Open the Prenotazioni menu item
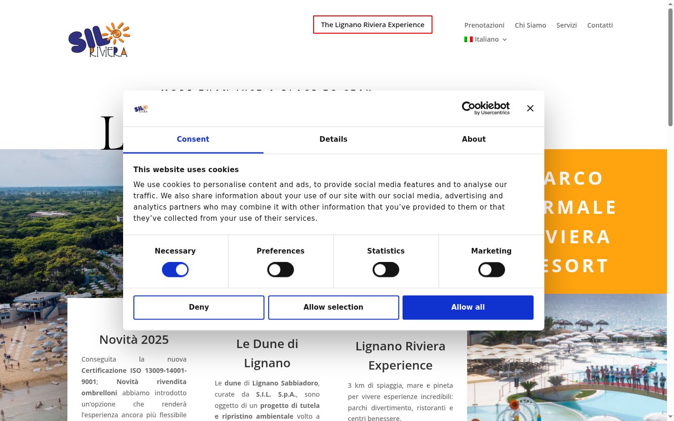The height and width of the screenshot is (421, 674). 484,25
